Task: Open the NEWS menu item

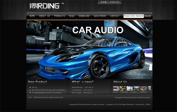Action: (x=72, y=16)
